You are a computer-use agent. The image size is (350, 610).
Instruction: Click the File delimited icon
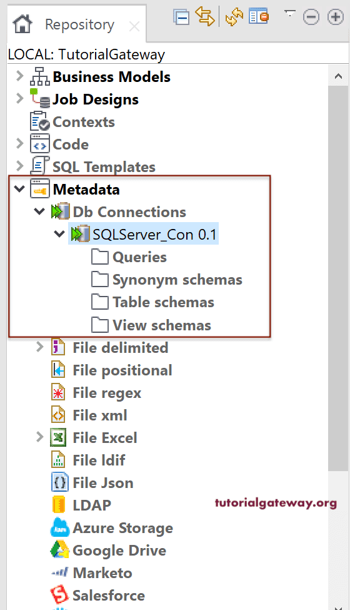coord(58,347)
